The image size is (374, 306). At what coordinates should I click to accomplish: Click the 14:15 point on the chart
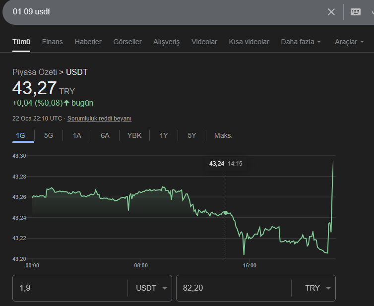[x=226, y=213]
